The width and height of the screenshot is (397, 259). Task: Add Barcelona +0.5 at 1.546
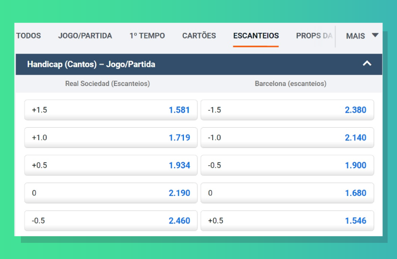287,220
